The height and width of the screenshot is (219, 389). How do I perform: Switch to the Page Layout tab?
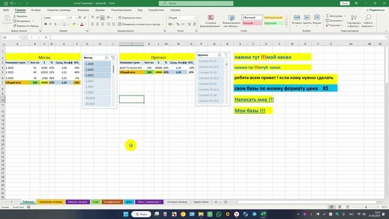point(59,10)
